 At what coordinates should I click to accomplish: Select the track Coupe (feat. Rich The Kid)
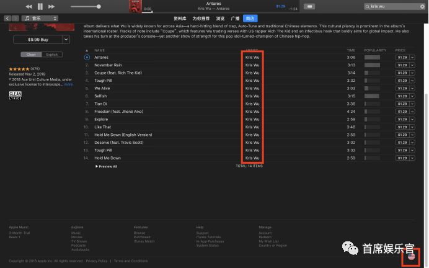click(x=118, y=73)
